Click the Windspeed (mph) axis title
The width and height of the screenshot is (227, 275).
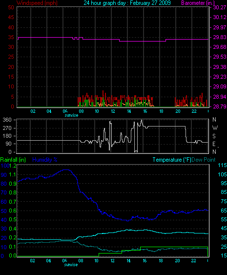tap(37, 3)
